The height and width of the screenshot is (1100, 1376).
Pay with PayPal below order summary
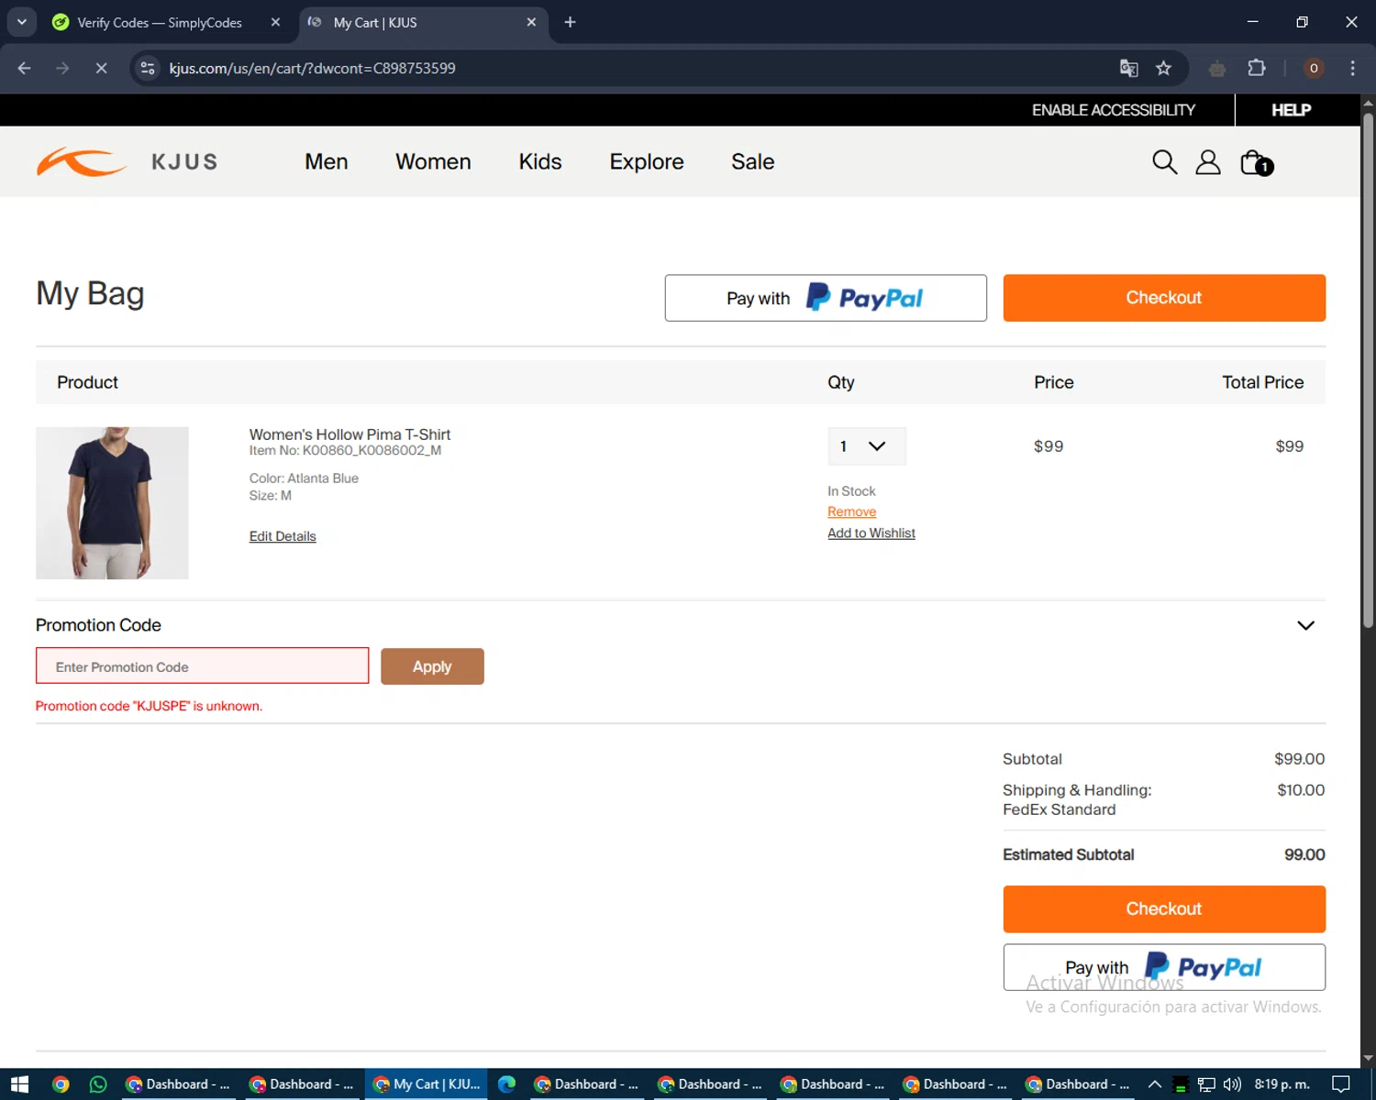tap(1164, 967)
